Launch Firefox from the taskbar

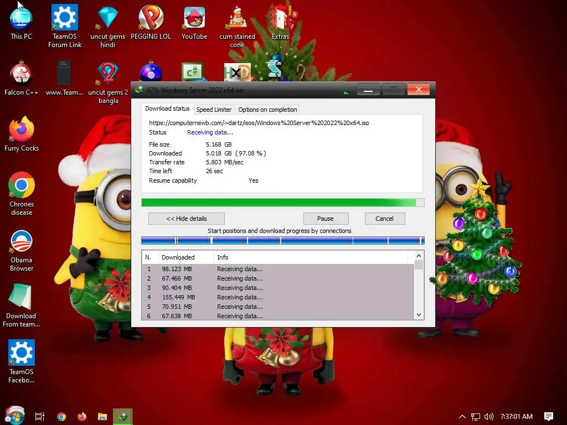(x=82, y=416)
